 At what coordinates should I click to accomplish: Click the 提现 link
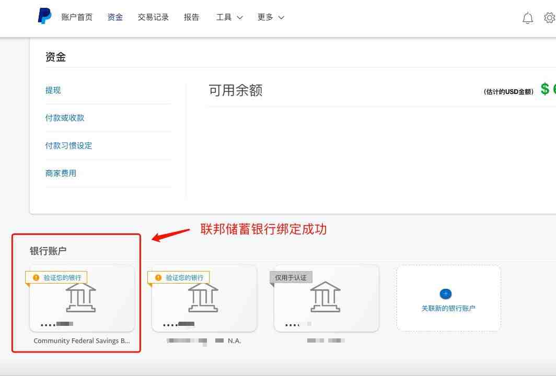(x=53, y=90)
